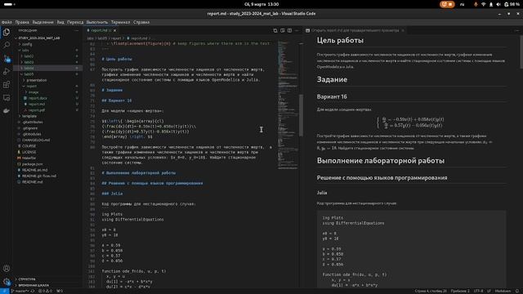Open the Docker view in the activity bar

point(7,111)
